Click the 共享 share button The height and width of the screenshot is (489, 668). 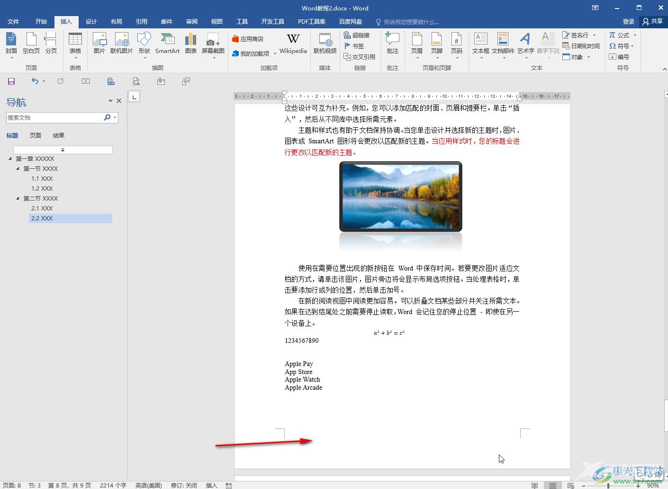(x=653, y=21)
